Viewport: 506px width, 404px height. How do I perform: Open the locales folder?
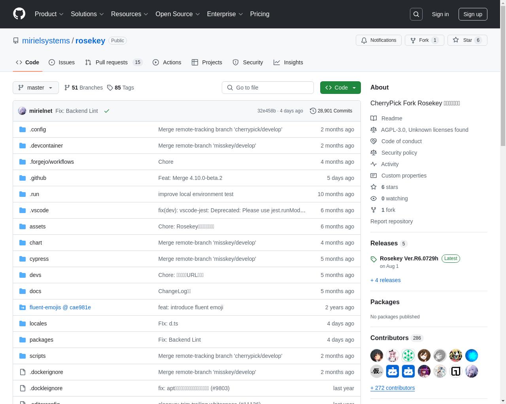click(38, 324)
